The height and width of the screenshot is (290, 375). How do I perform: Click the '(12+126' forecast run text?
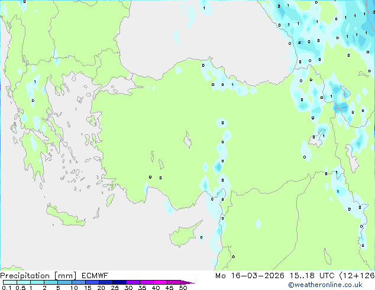point(357,276)
